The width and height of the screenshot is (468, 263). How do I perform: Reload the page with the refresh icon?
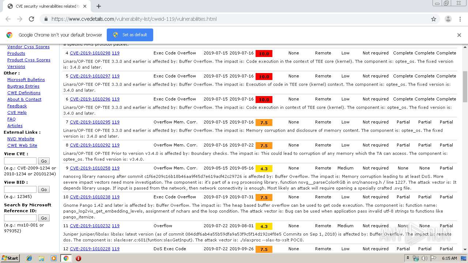click(31, 19)
